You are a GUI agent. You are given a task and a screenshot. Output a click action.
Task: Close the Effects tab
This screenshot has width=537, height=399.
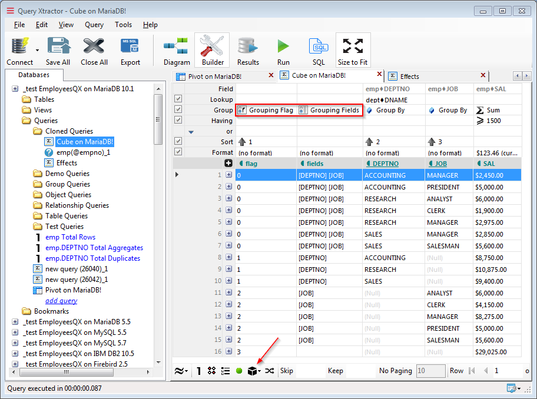(x=483, y=76)
